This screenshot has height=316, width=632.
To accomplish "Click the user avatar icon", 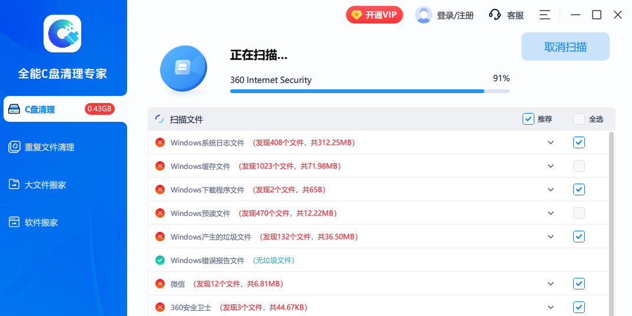I will (x=424, y=15).
